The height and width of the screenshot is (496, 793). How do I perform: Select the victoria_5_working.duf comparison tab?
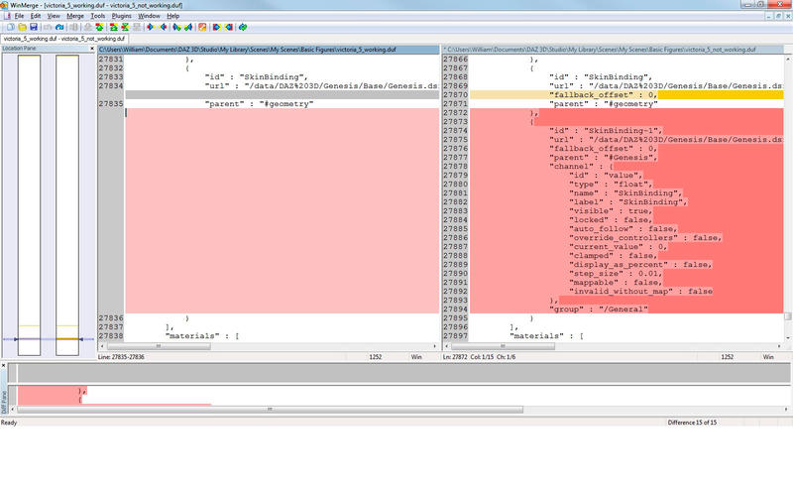64,39
